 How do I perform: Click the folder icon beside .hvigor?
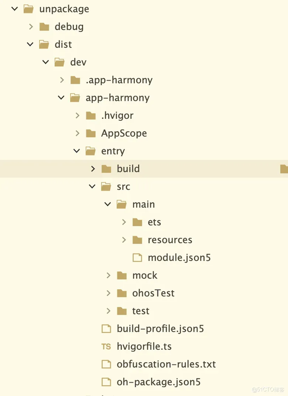click(91, 116)
